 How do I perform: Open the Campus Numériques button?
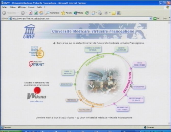click(121, 49)
